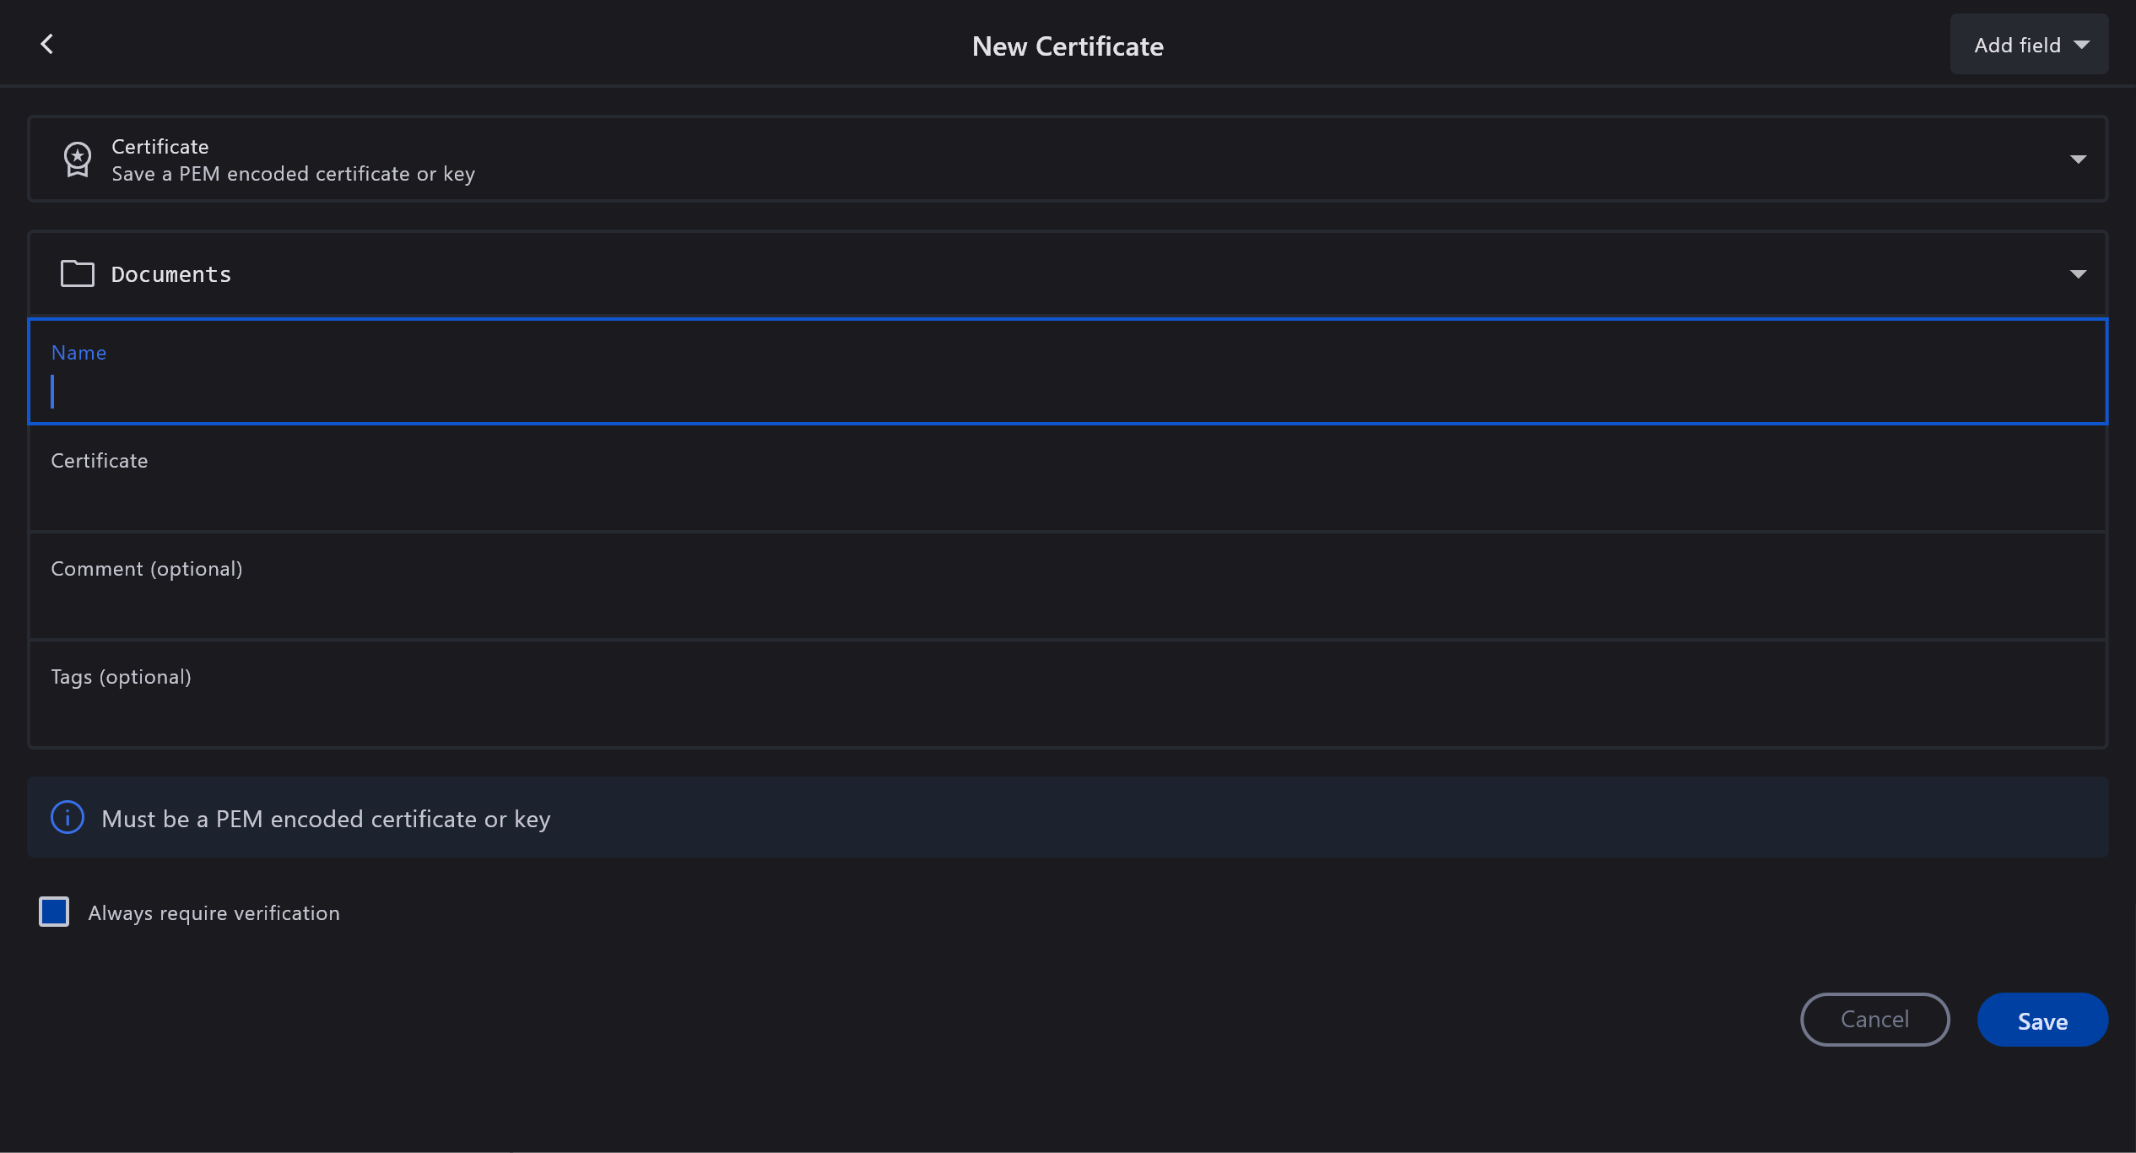Click the New Certificate title
The image size is (2136, 1153).
click(1067, 46)
